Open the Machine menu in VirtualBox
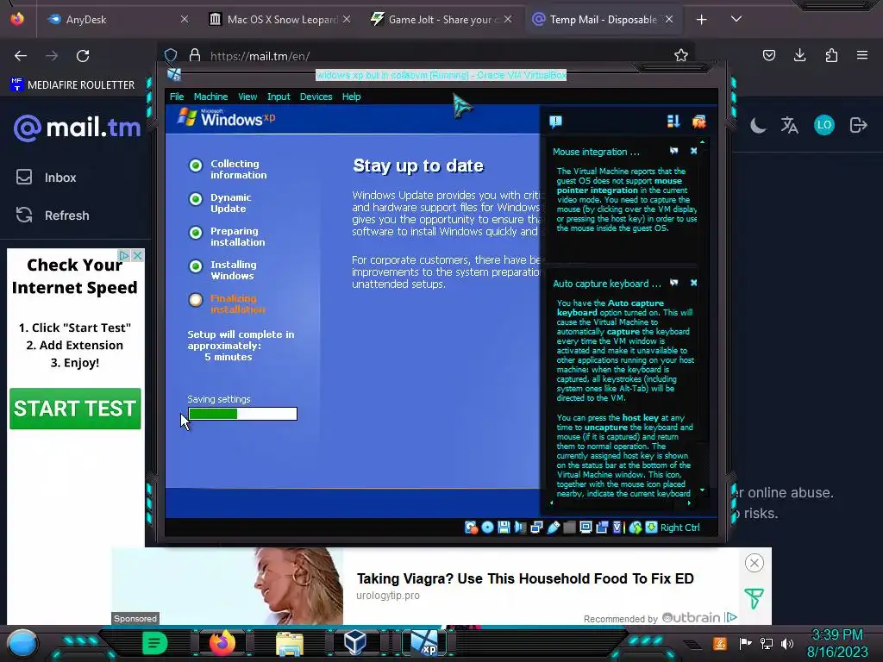883x662 pixels. (x=210, y=97)
